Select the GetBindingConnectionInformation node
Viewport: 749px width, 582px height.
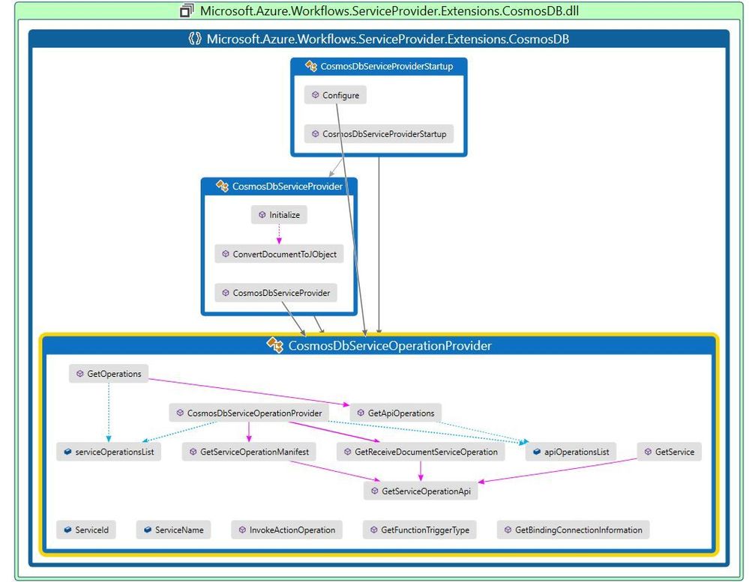(574, 530)
